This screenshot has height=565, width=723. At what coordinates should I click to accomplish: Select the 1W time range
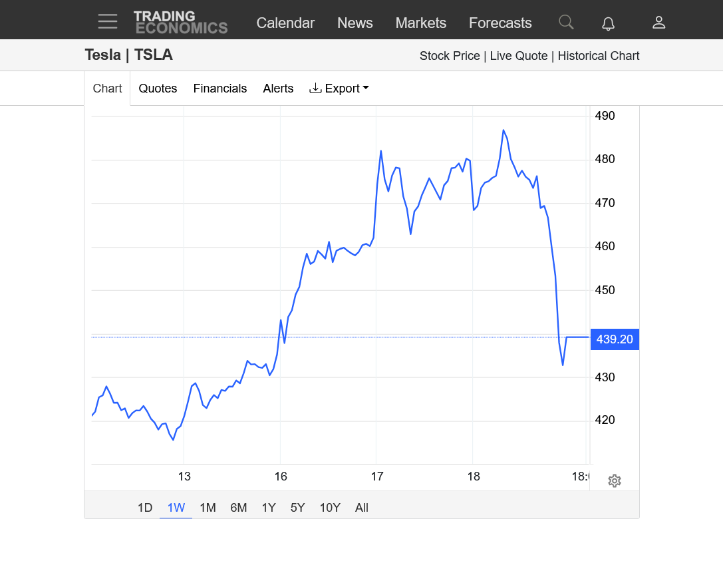click(x=176, y=508)
